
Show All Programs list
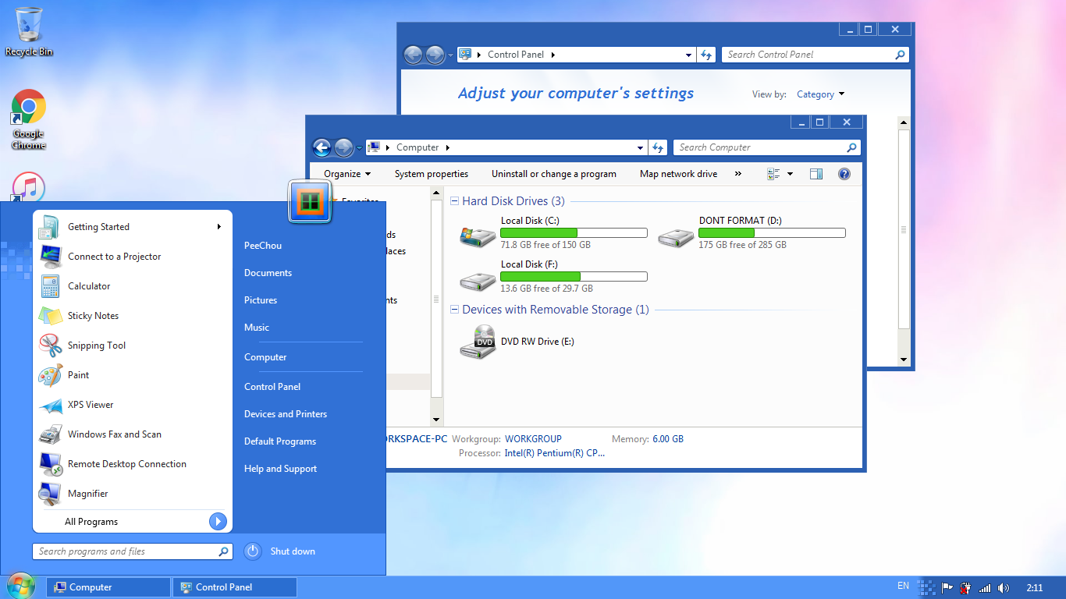pos(132,522)
